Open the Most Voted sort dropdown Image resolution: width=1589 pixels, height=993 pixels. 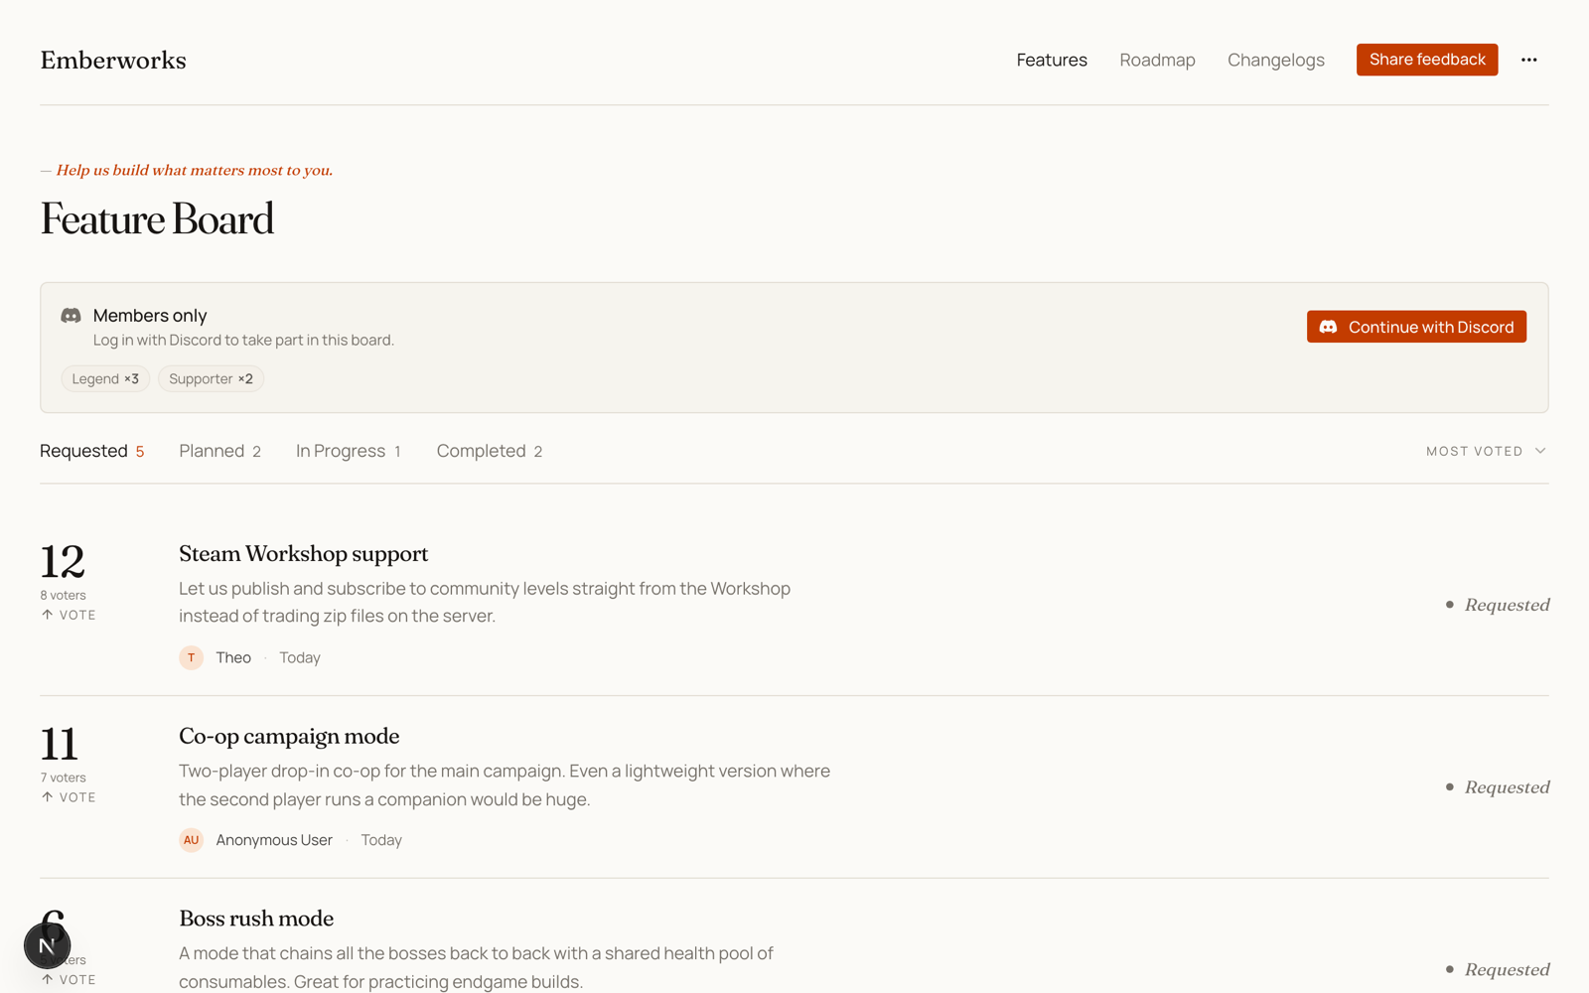coord(1486,451)
